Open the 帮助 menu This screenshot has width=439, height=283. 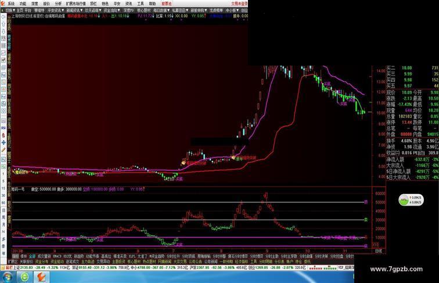(x=152, y=3)
